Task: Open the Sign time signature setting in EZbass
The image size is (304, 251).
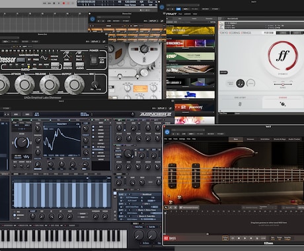Action: tap(273, 238)
